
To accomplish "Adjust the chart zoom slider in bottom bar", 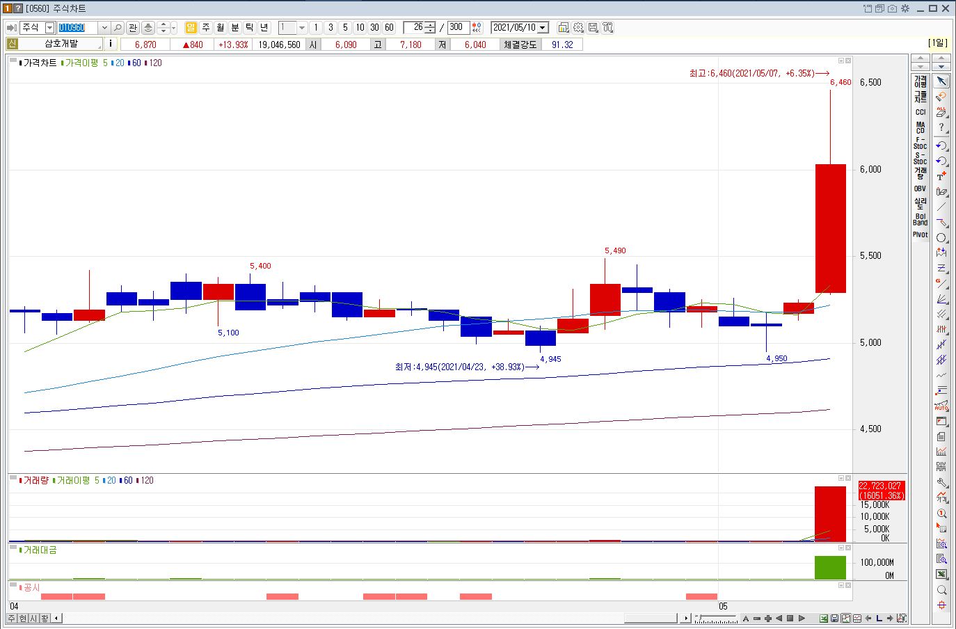I will coord(715,618).
